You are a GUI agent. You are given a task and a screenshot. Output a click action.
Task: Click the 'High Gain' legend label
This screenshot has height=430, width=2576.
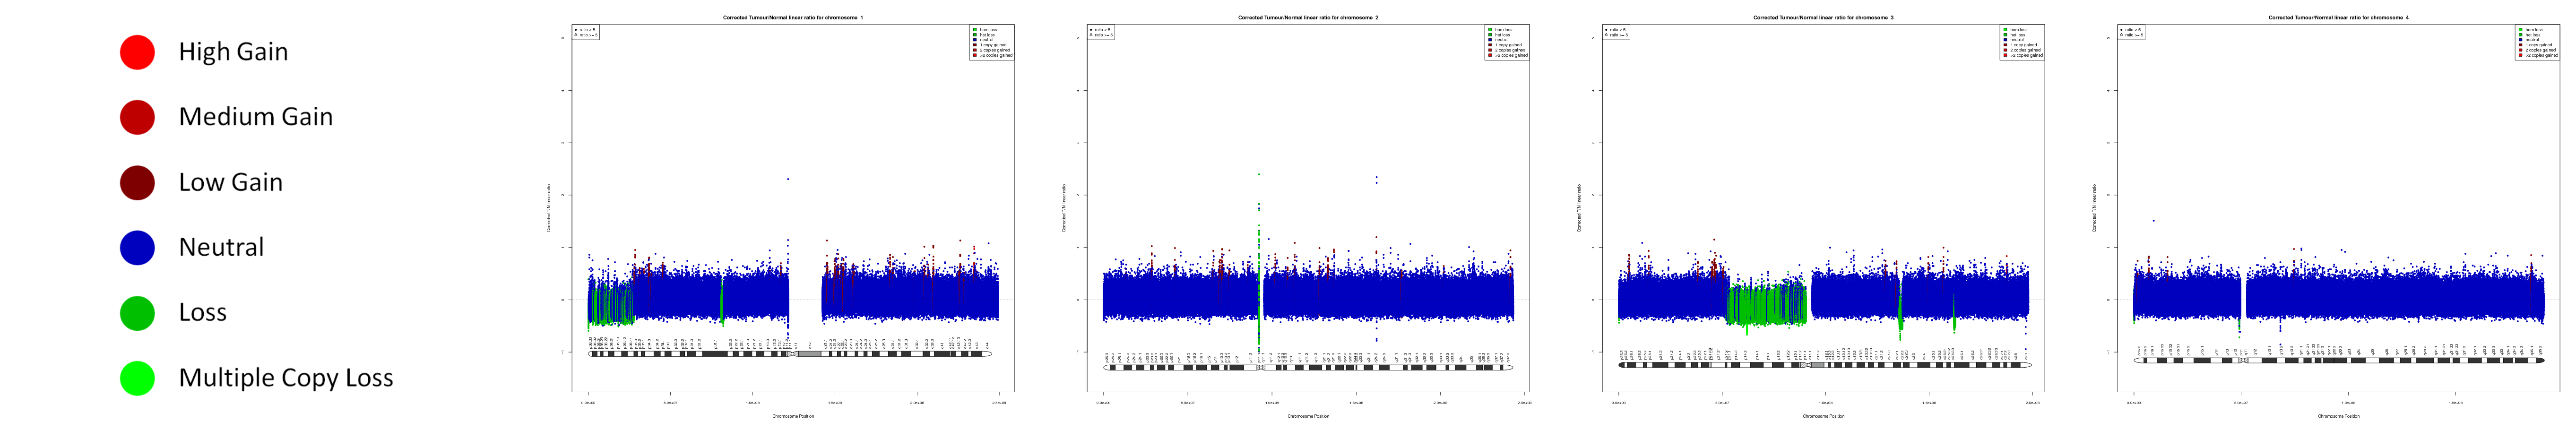[x=233, y=52]
